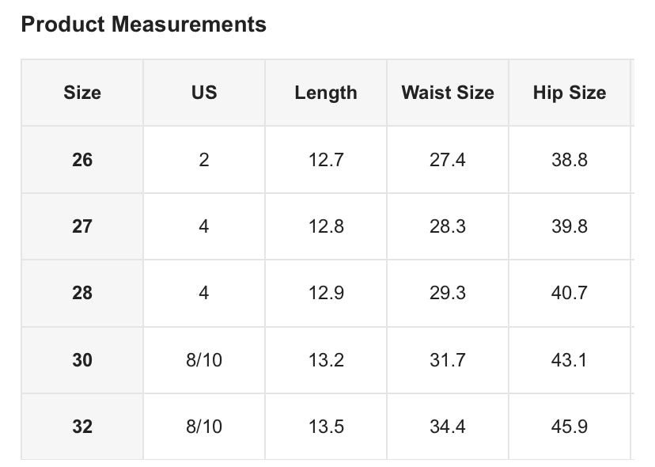Click the Hip Size column header
This screenshot has width=655, height=467.
570,93
